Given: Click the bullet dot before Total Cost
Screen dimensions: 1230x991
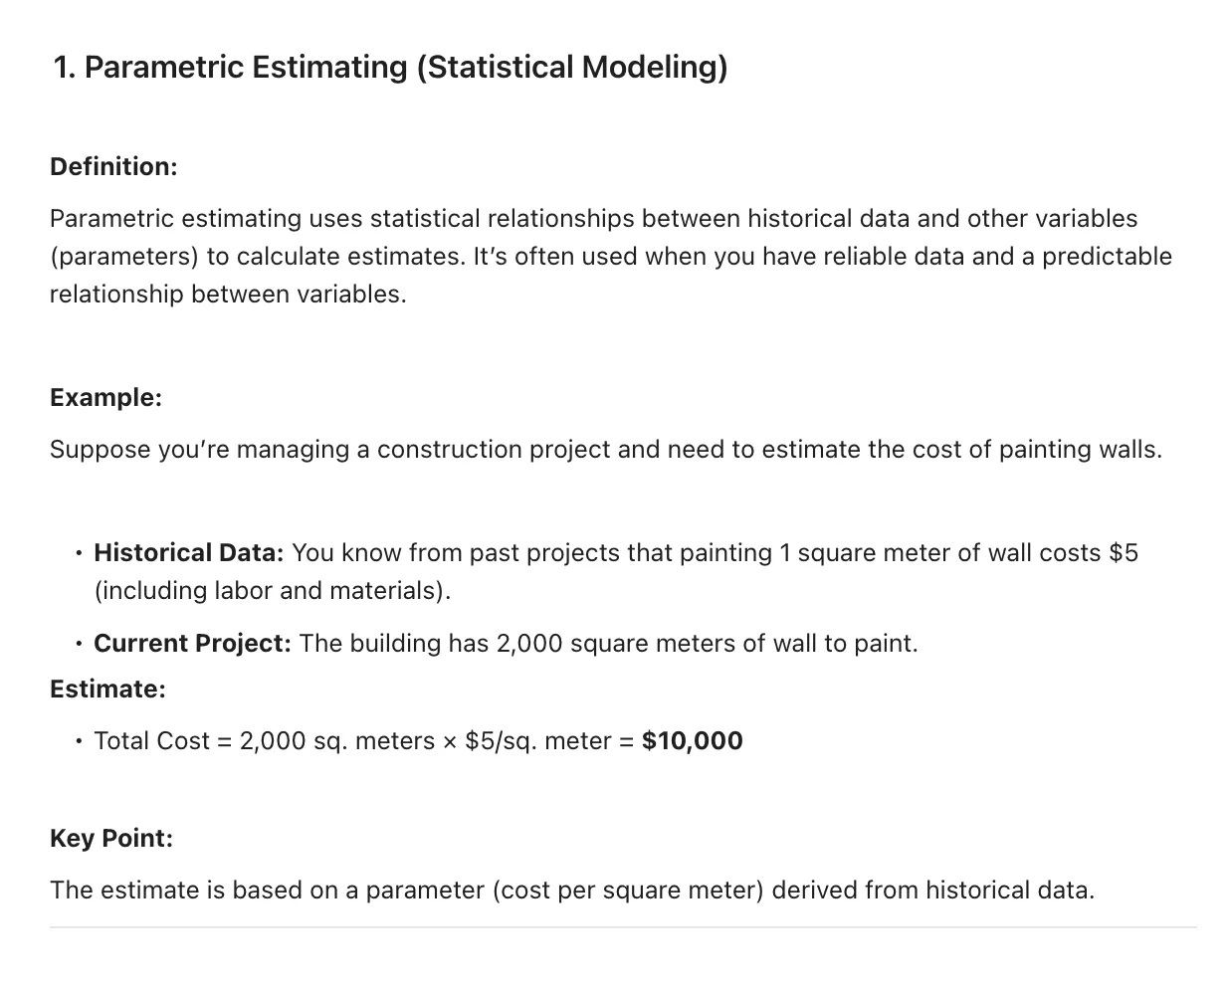Looking at the screenshot, I should (x=78, y=741).
